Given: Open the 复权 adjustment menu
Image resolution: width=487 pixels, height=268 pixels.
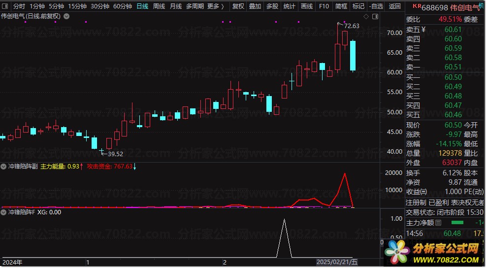Looking at the screenshot, I should point(238,6).
